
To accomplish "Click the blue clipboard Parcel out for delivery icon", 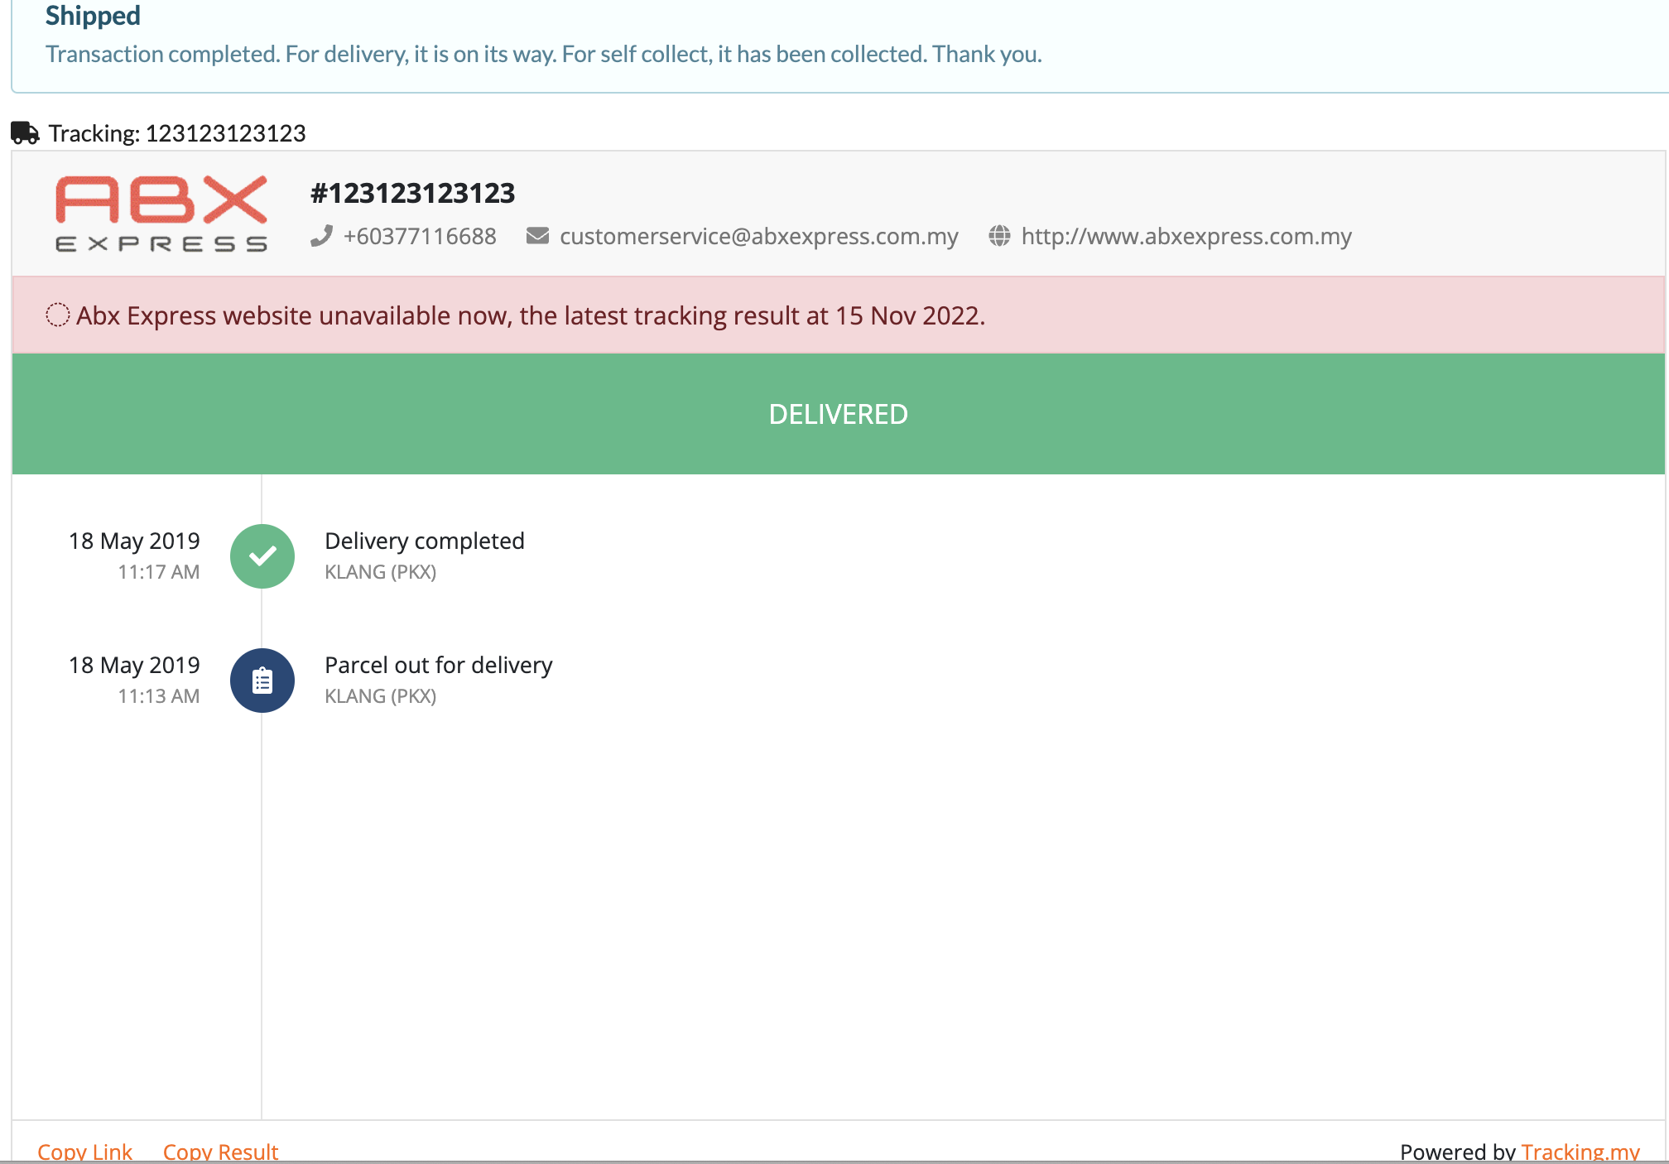I will pos(262,681).
